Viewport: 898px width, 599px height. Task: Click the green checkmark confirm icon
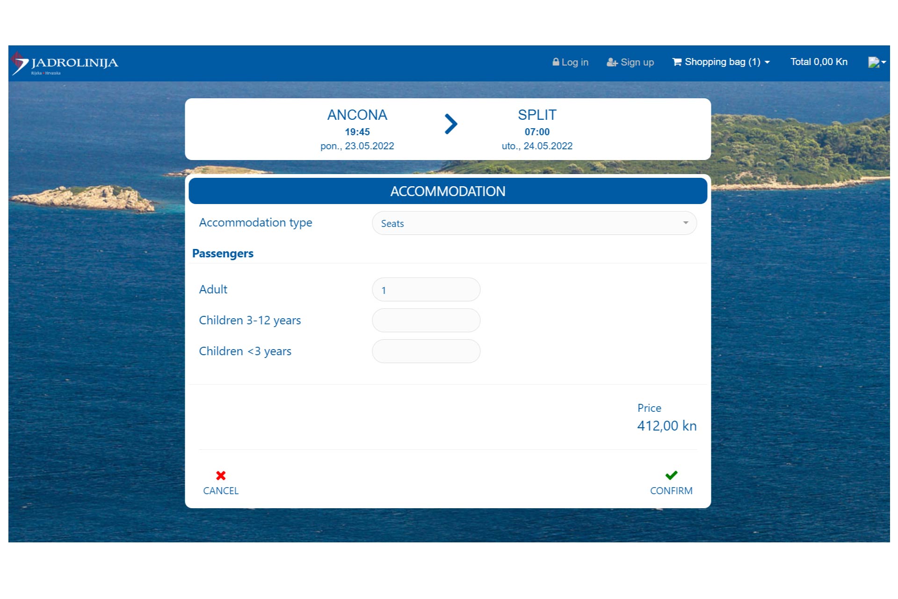tap(671, 475)
